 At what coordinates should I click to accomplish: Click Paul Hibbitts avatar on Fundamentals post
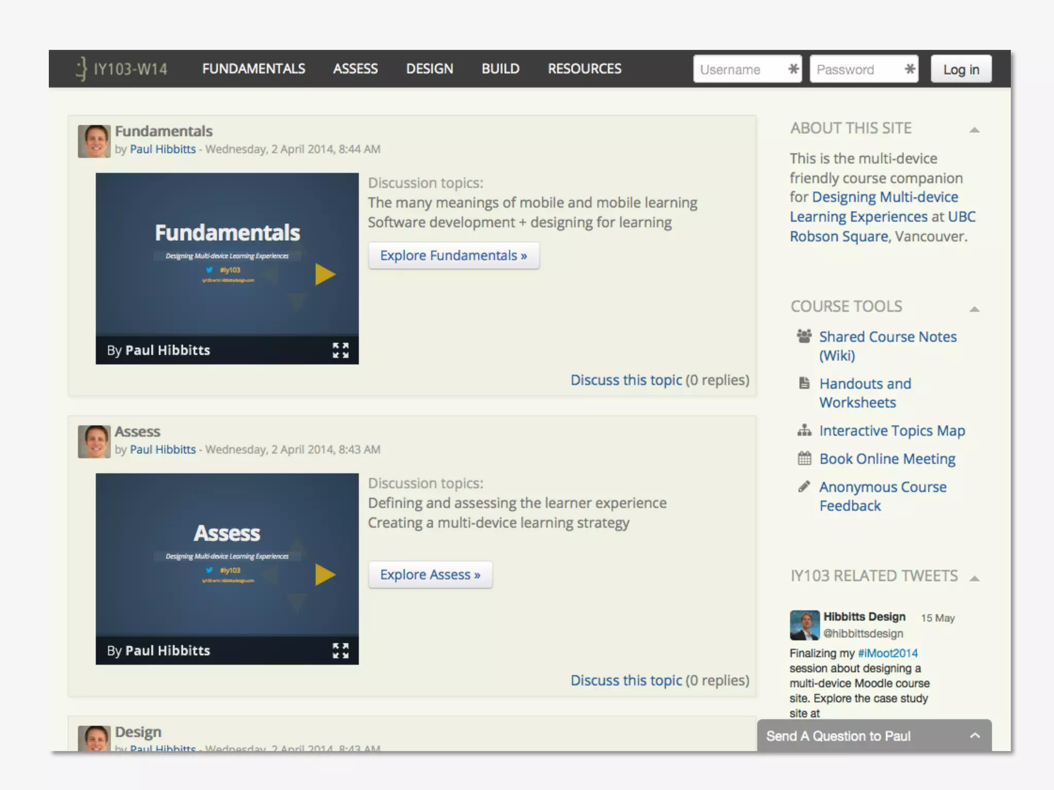(94, 141)
